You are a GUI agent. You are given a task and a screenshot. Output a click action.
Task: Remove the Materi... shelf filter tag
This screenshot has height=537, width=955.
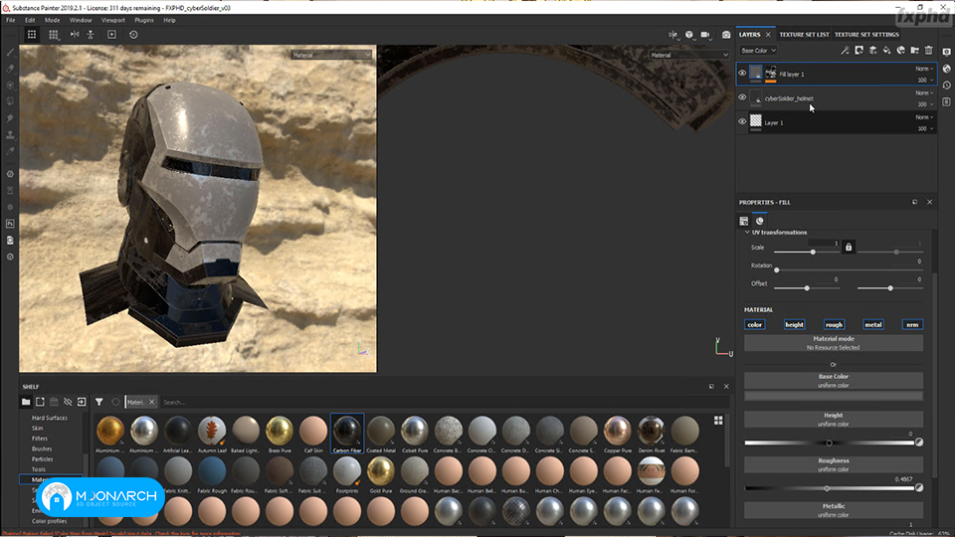click(151, 402)
